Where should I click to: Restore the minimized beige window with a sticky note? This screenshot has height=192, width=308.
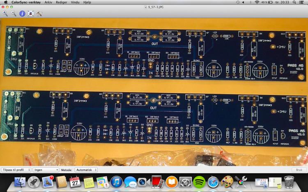pyautogui.click(x=275, y=183)
